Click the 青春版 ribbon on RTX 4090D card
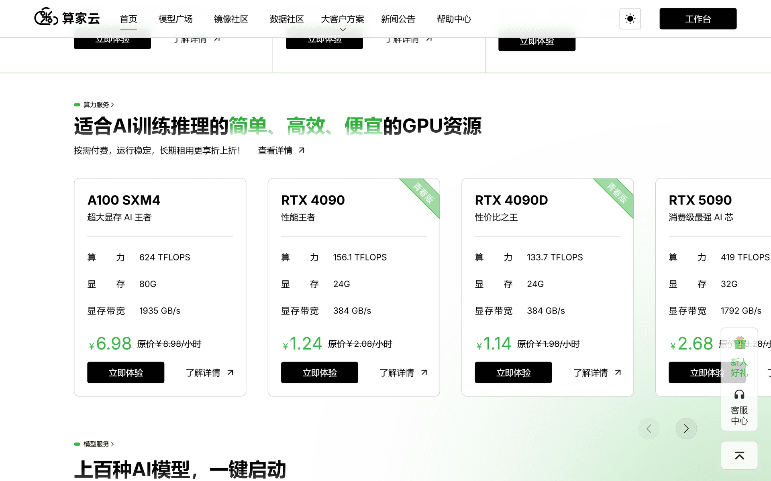The height and width of the screenshot is (481, 771). pyautogui.click(x=618, y=193)
